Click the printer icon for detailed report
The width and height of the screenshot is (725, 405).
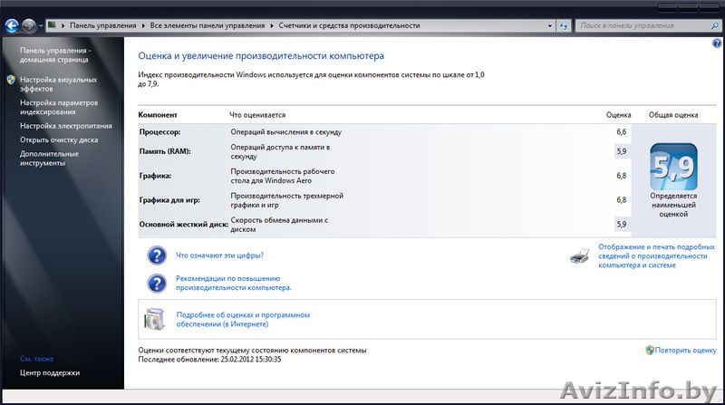tap(580, 256)
